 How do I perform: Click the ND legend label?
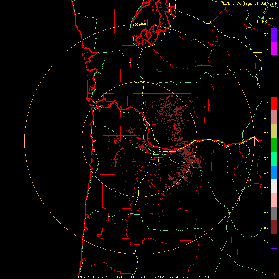(266, 241)
